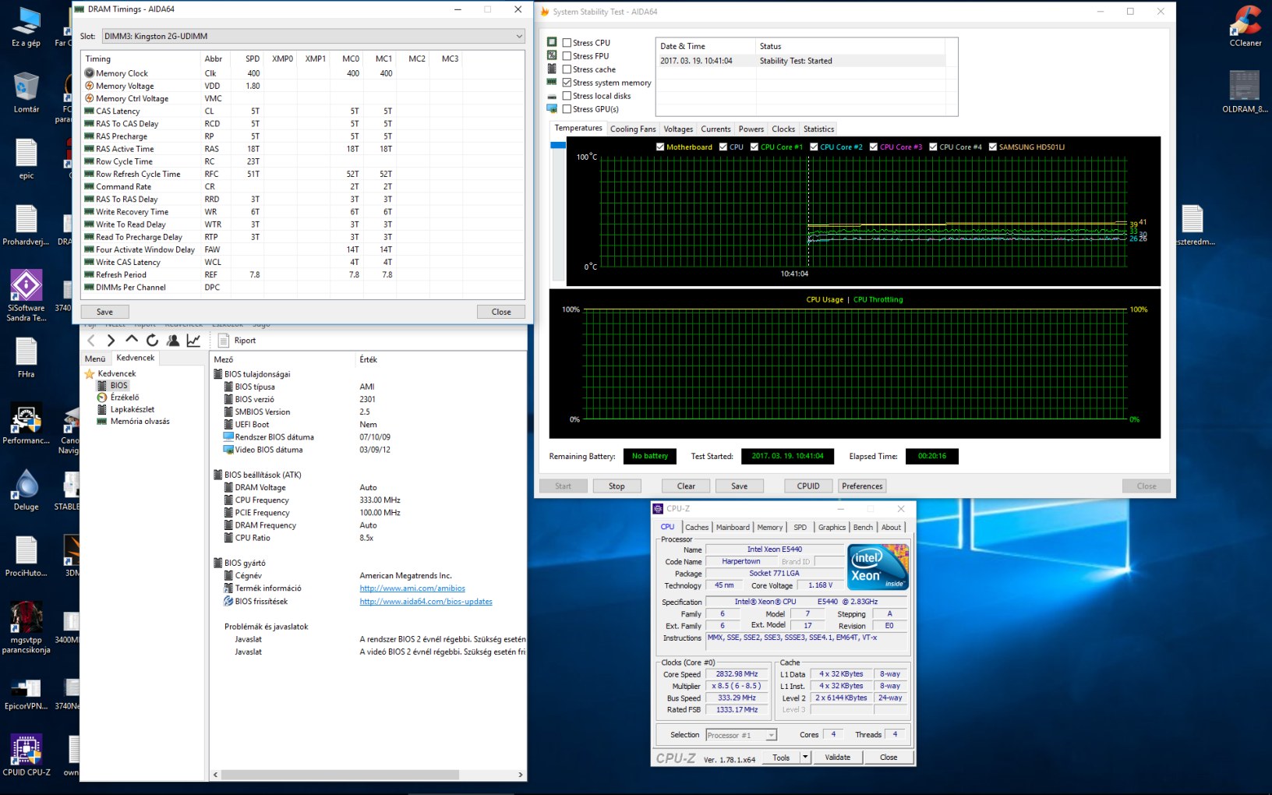Enable the Stress CPU checkbox
The height and width of the screenshot is (795, 1272).
(567, 43)
